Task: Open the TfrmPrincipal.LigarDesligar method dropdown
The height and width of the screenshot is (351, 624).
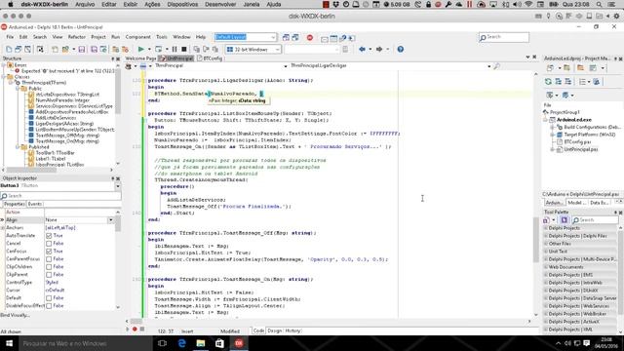Action: point(489,66)
